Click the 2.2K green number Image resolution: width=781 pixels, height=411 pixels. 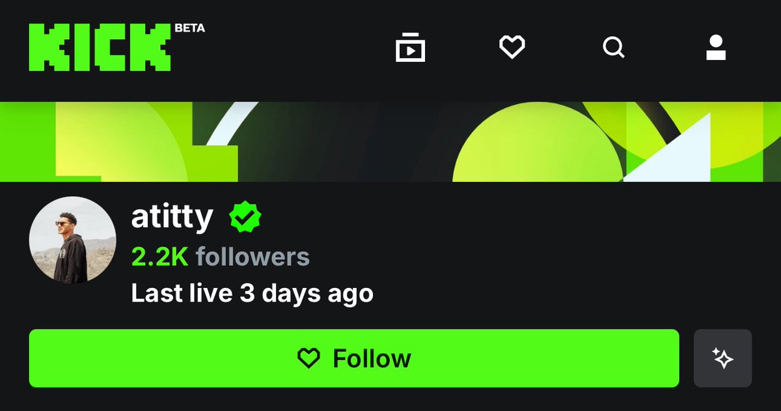(159, 257)
